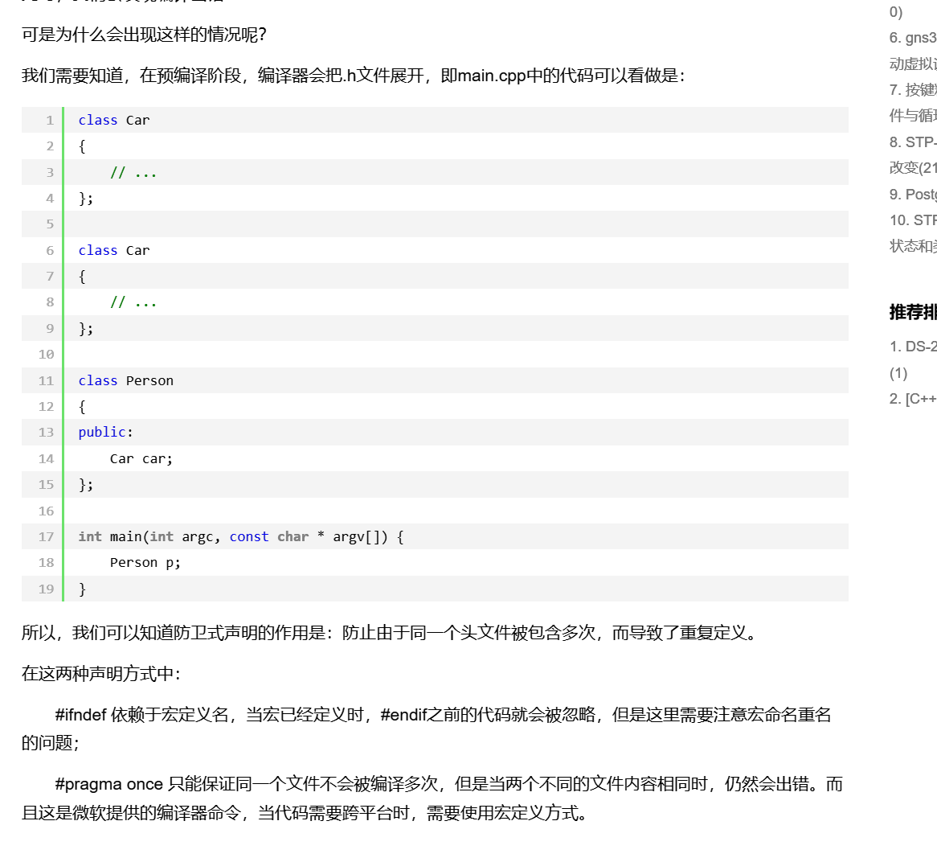Screen dimensions: 937x858
Task: Click the "public:" keyword on line 13
Action: pyautogui.click(x=106, y=433)
